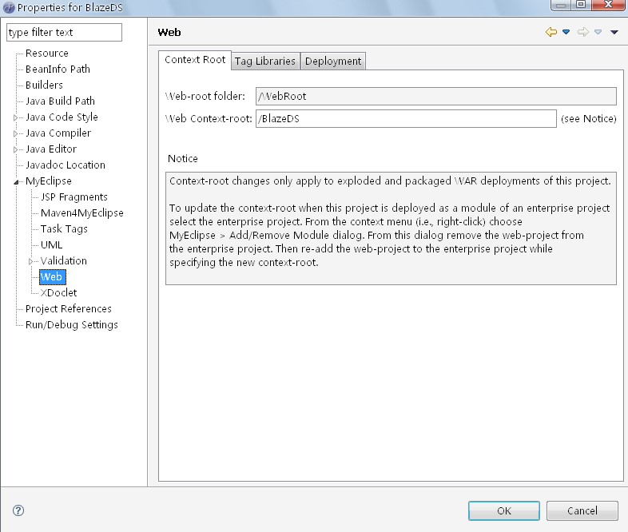Select Resource in the tree
The image size is (628, 532).
tap(47, 54)
